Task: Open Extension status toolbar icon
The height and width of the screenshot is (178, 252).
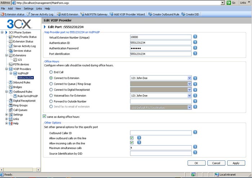Action: click(12, 14)
